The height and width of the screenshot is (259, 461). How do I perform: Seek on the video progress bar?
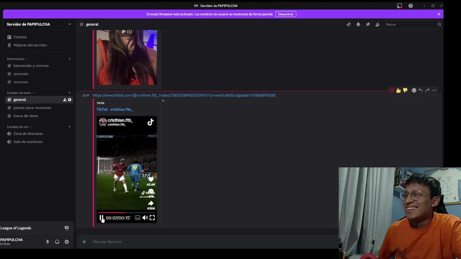click(126, 213)
